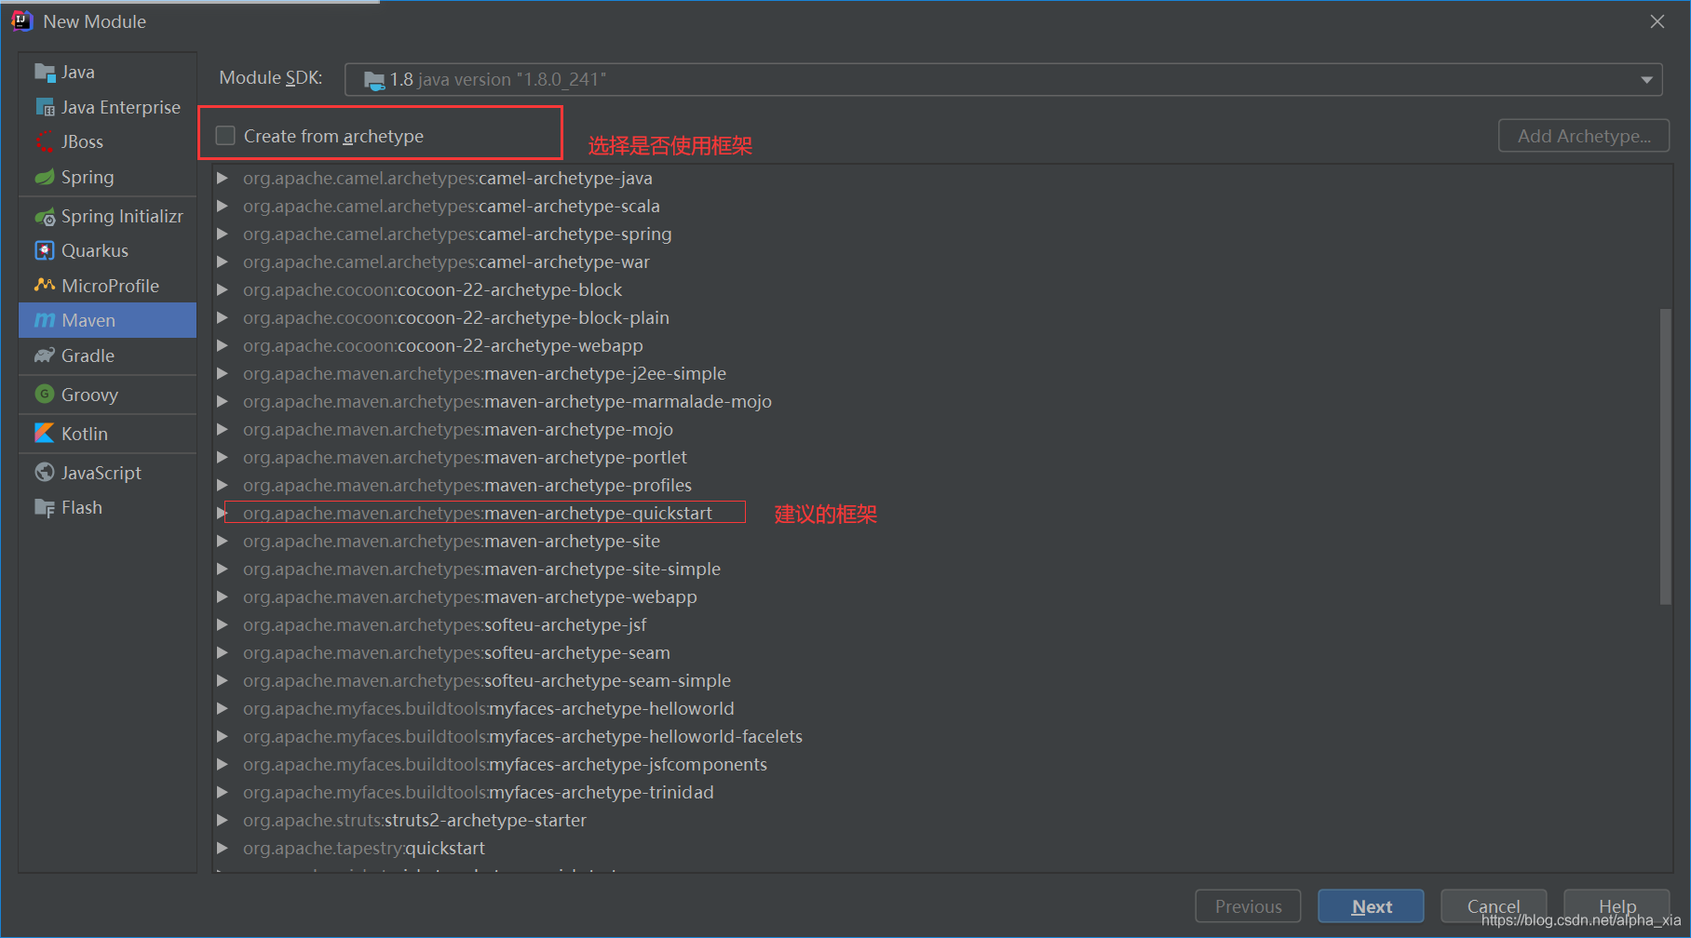
Task: Click the Flash folder icon
Action: point(45,508)
